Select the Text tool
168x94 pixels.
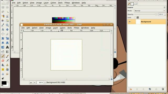(7, 47)
